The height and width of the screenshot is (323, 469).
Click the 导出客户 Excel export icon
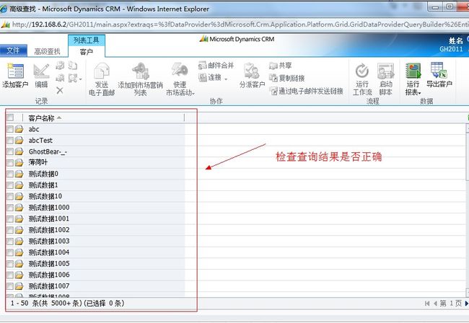click(439, 70)
